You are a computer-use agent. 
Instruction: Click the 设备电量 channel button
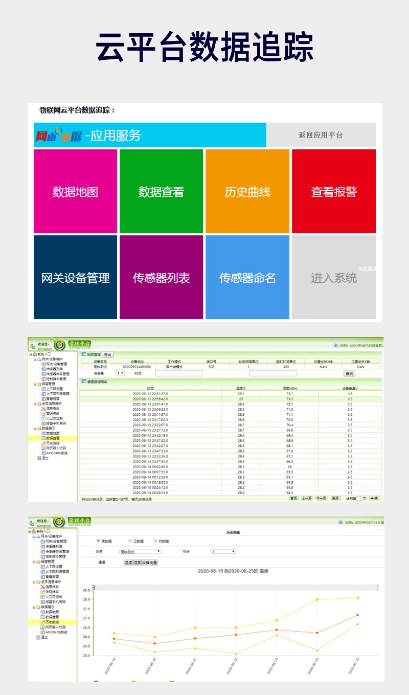click(x=150, y=562)
